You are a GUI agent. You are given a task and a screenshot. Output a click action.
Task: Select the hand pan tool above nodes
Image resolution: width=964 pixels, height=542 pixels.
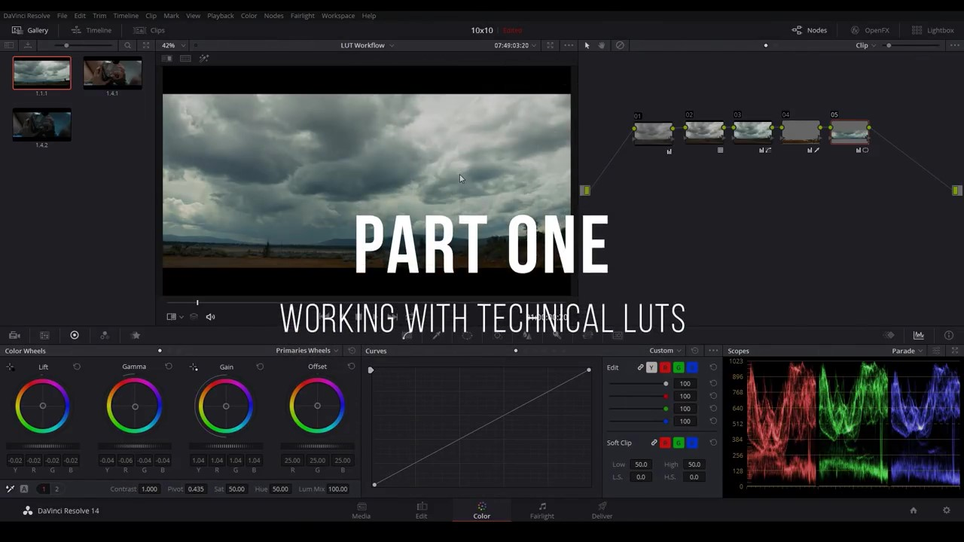[x=602, y=45]
